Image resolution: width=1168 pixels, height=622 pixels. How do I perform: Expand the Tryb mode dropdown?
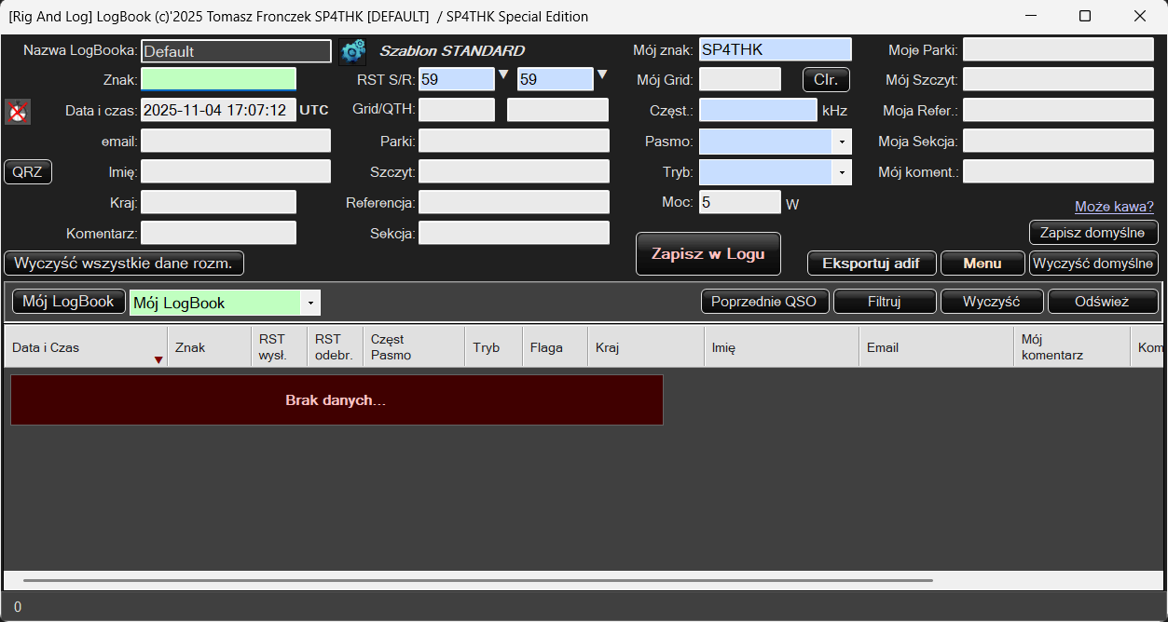pyautogui.click(x=842, y=173)
